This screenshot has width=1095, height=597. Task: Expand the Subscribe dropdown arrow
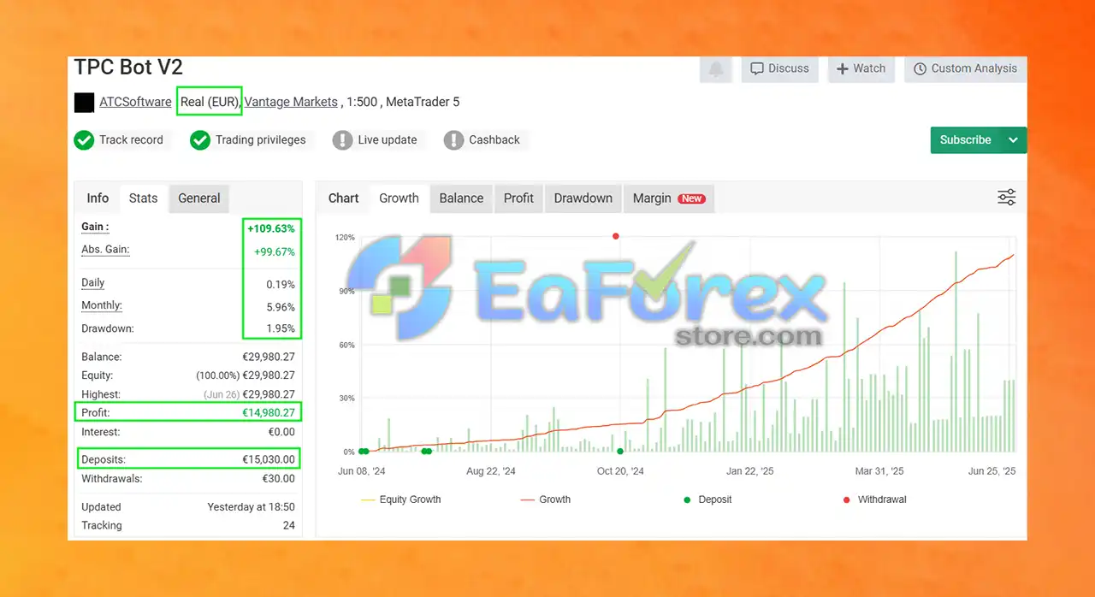coord(1014,140)
